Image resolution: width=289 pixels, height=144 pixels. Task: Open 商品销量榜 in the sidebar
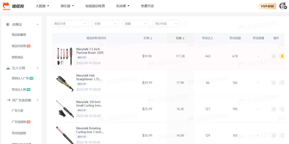coord(19,35)
